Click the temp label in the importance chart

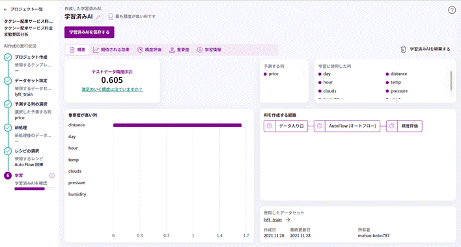tap(74, 160)
